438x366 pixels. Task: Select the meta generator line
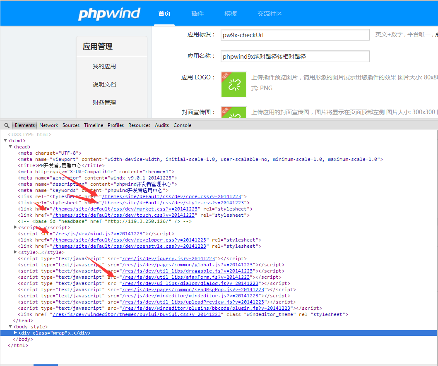97,178
